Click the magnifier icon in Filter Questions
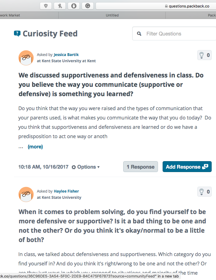This screenshot has height=280, width=216. point(139,34)
